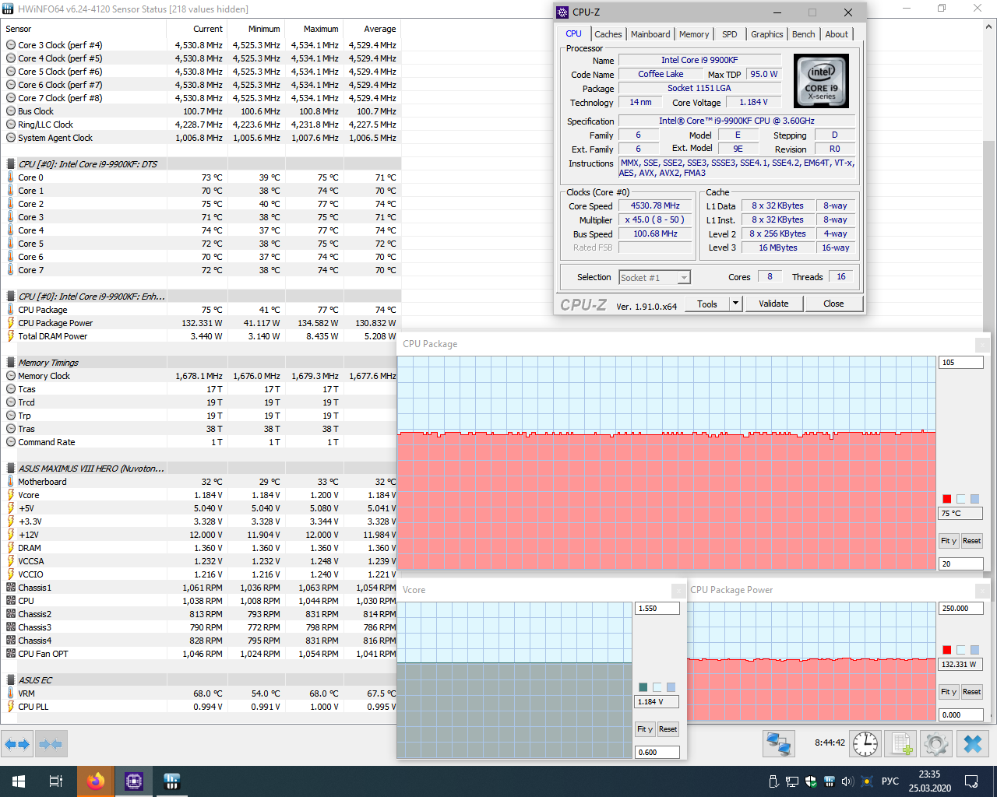Click Fit y in CPU Package Power graph
This screenshot has height=797, width=997.
[x=949, y=692]
